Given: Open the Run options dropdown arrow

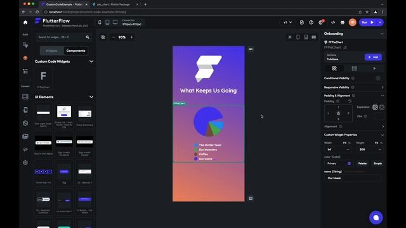Looking at the screenshot, I should tap(380, 23).
